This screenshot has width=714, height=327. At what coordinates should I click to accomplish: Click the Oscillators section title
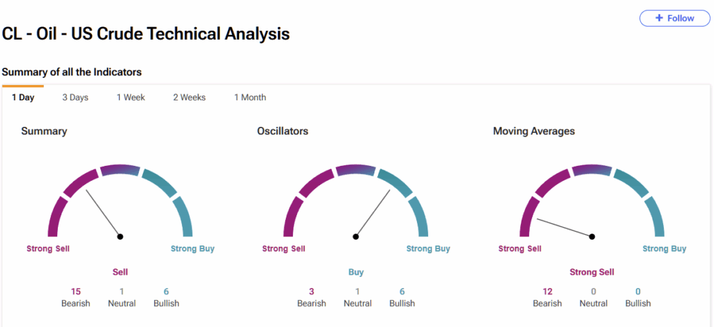click(282, 131)
